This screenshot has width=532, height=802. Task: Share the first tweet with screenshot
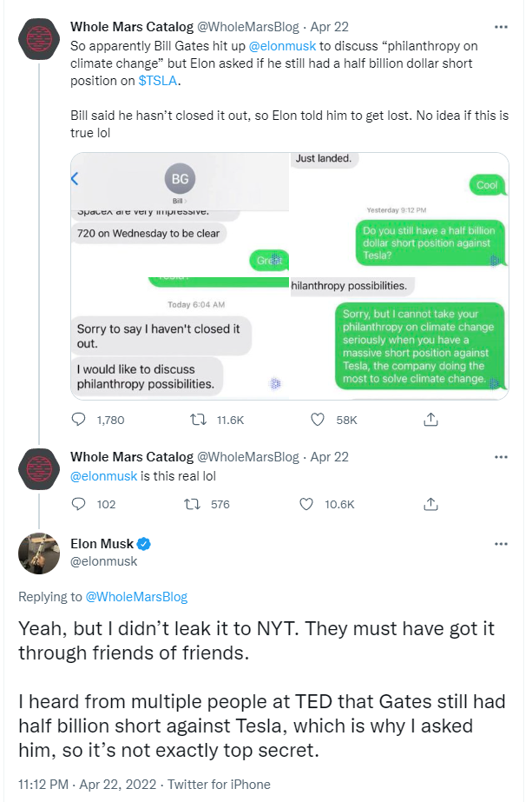pos(430,420)
